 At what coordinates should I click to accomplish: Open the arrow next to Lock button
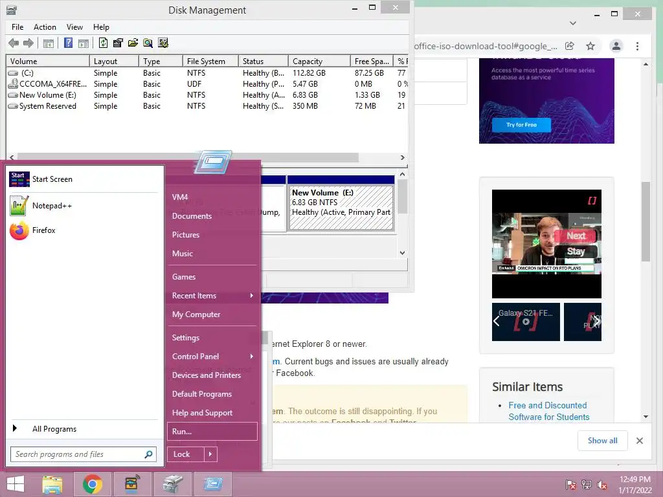[210, 454]
